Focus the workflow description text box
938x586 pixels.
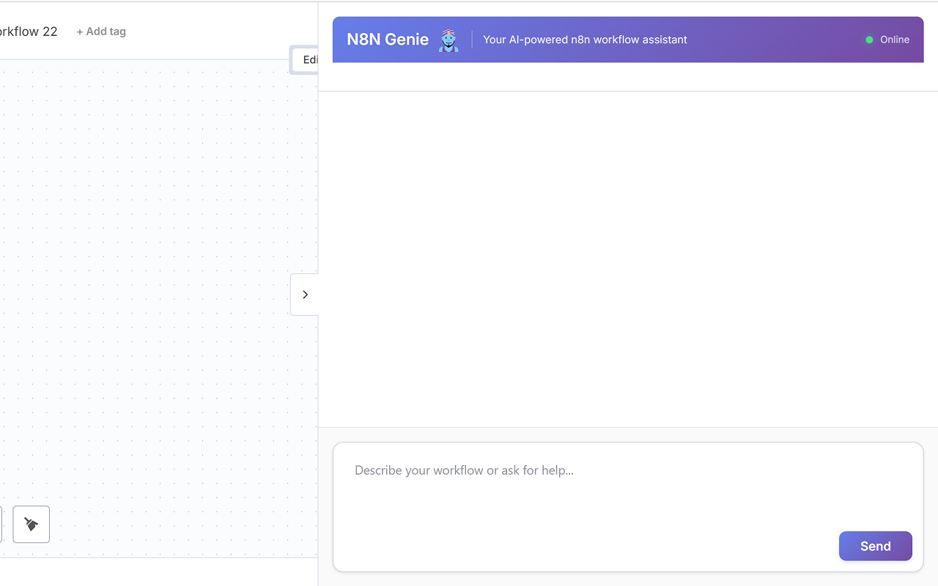coord(628,506)
